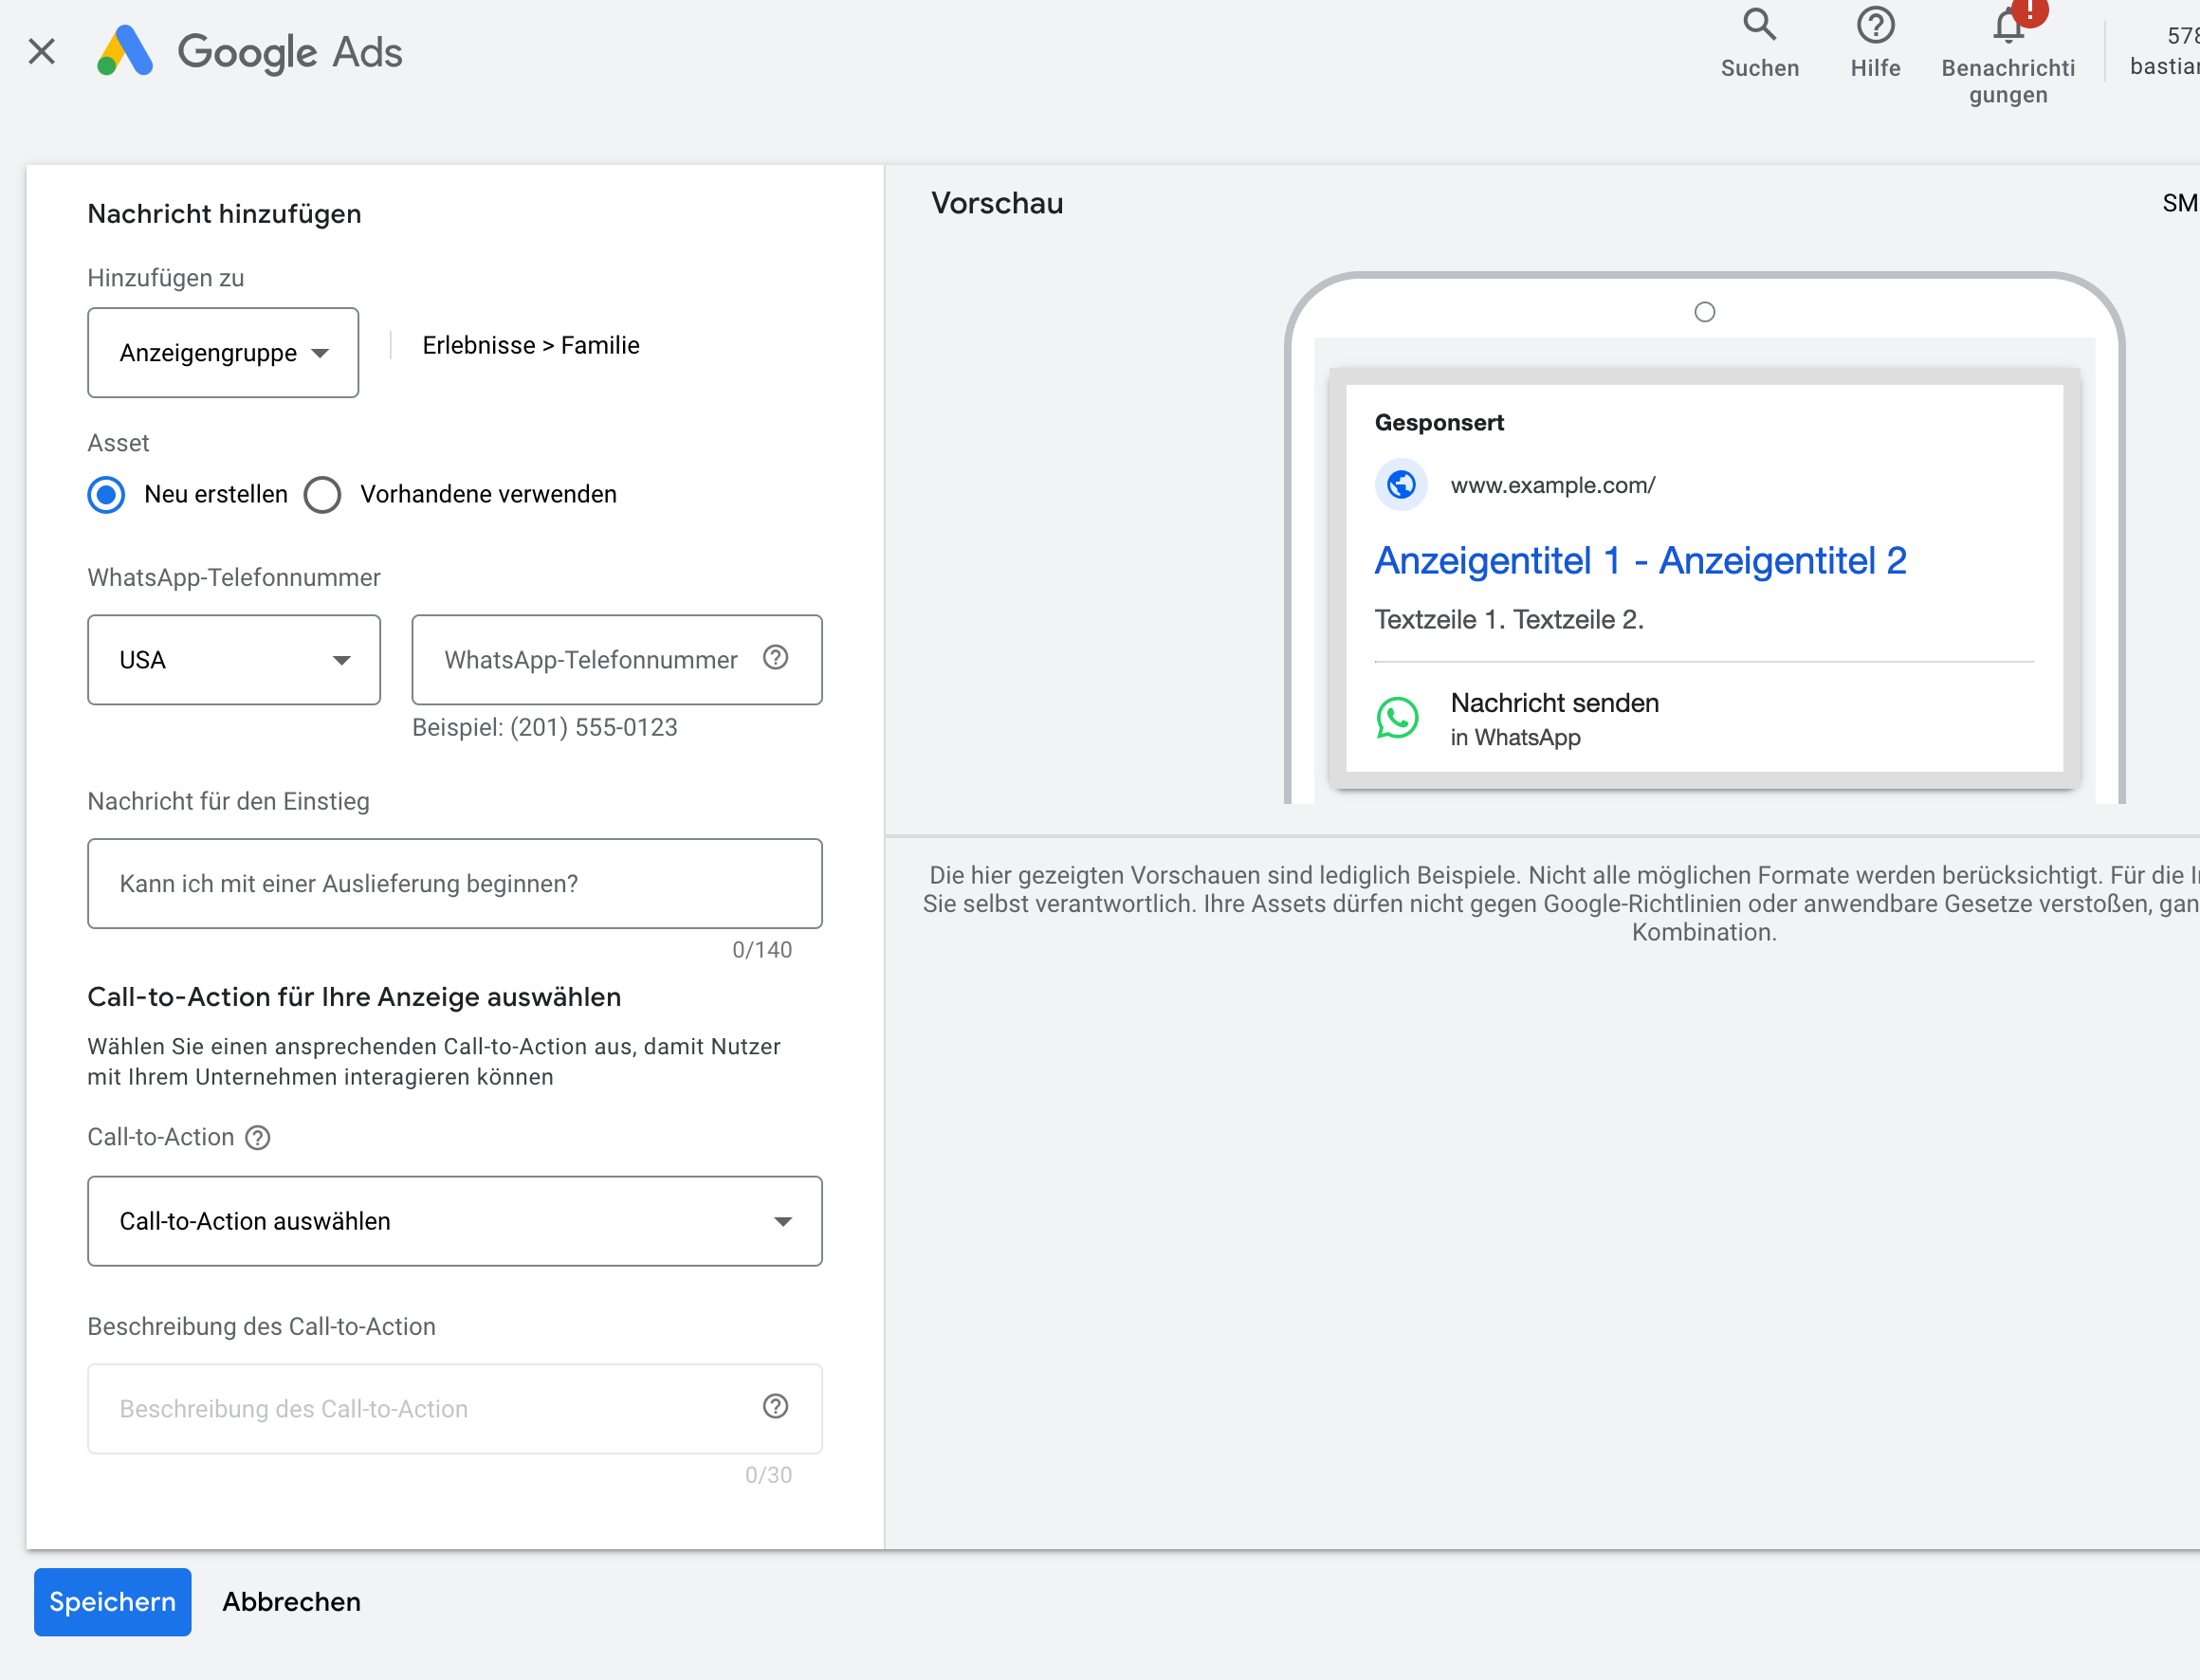Image resolution: width=2200 pixels, height=1680 pixels.
Task: Focus the Nachricht für den Einstieg input
Action: [x=455, y=884]
